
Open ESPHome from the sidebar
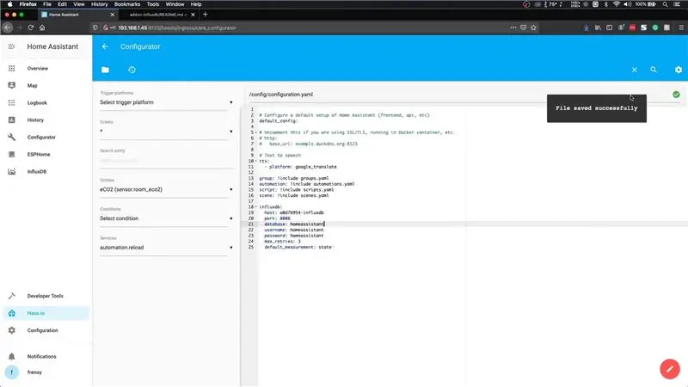coord(39,155)
